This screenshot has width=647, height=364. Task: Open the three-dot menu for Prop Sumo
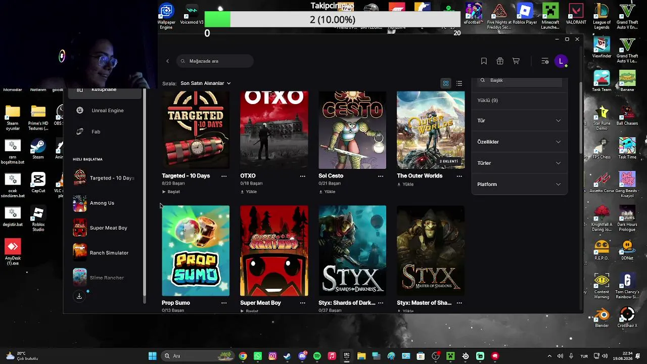pos(224,303)
